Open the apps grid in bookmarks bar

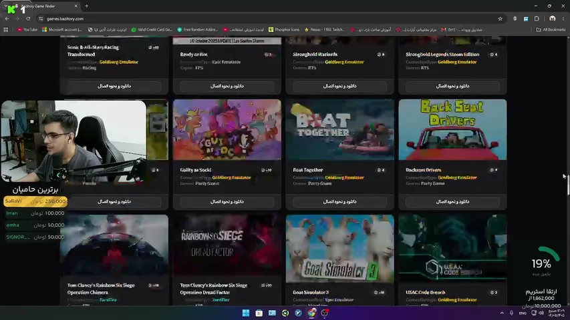click(6, 30)
